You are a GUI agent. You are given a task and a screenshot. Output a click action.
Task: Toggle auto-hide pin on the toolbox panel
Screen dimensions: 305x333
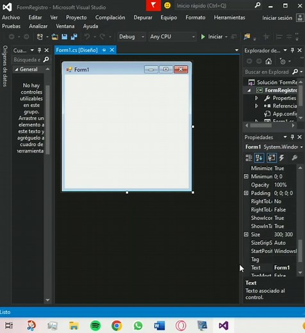coord(39,51)
